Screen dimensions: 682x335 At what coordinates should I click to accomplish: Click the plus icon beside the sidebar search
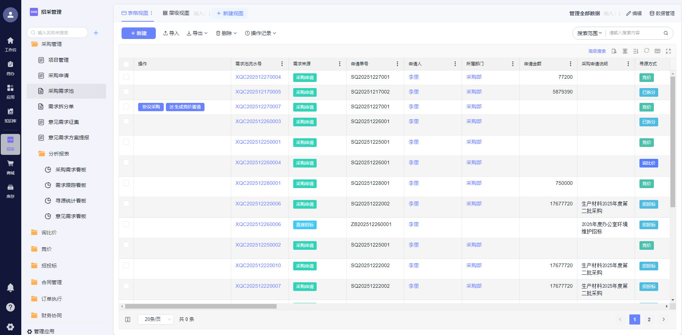click(96, 33)
